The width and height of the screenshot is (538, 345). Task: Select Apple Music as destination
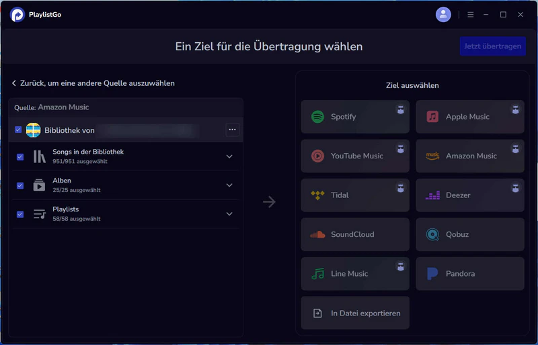[x=470, y=117]
